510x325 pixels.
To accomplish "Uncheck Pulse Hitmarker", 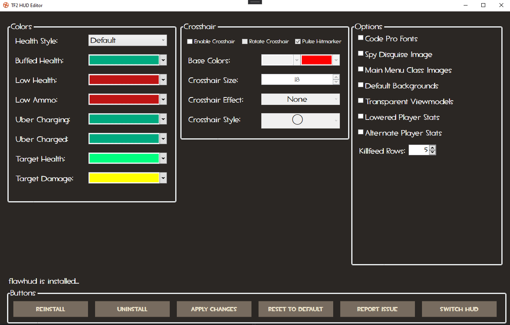I will pos(298,41).
